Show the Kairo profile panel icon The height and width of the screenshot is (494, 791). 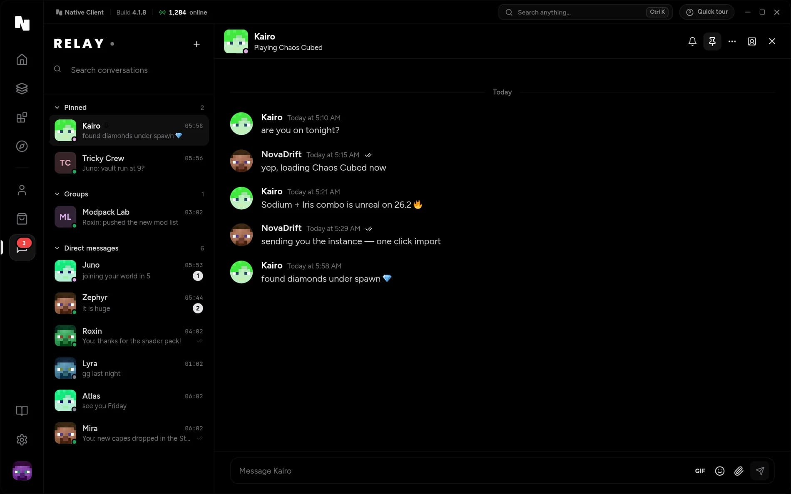click(752, 41)
